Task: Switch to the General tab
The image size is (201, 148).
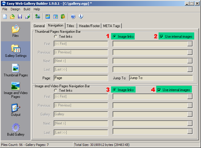Action: pos(39,26)
